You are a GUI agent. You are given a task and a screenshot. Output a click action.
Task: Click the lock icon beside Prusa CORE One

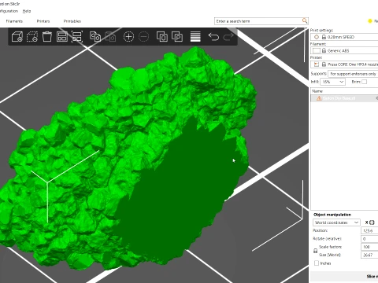(324, 64)
